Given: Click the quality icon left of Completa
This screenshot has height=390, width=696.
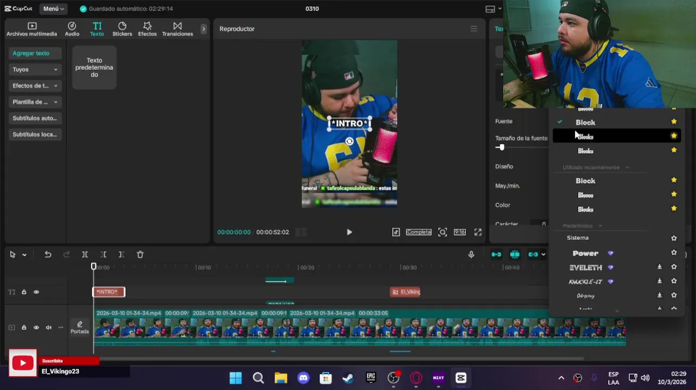Looking at the screenshot, I should [x=396, y=232].
